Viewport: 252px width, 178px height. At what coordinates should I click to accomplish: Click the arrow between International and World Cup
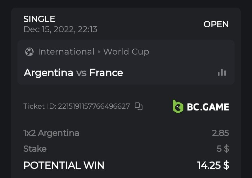pos(99,52)
